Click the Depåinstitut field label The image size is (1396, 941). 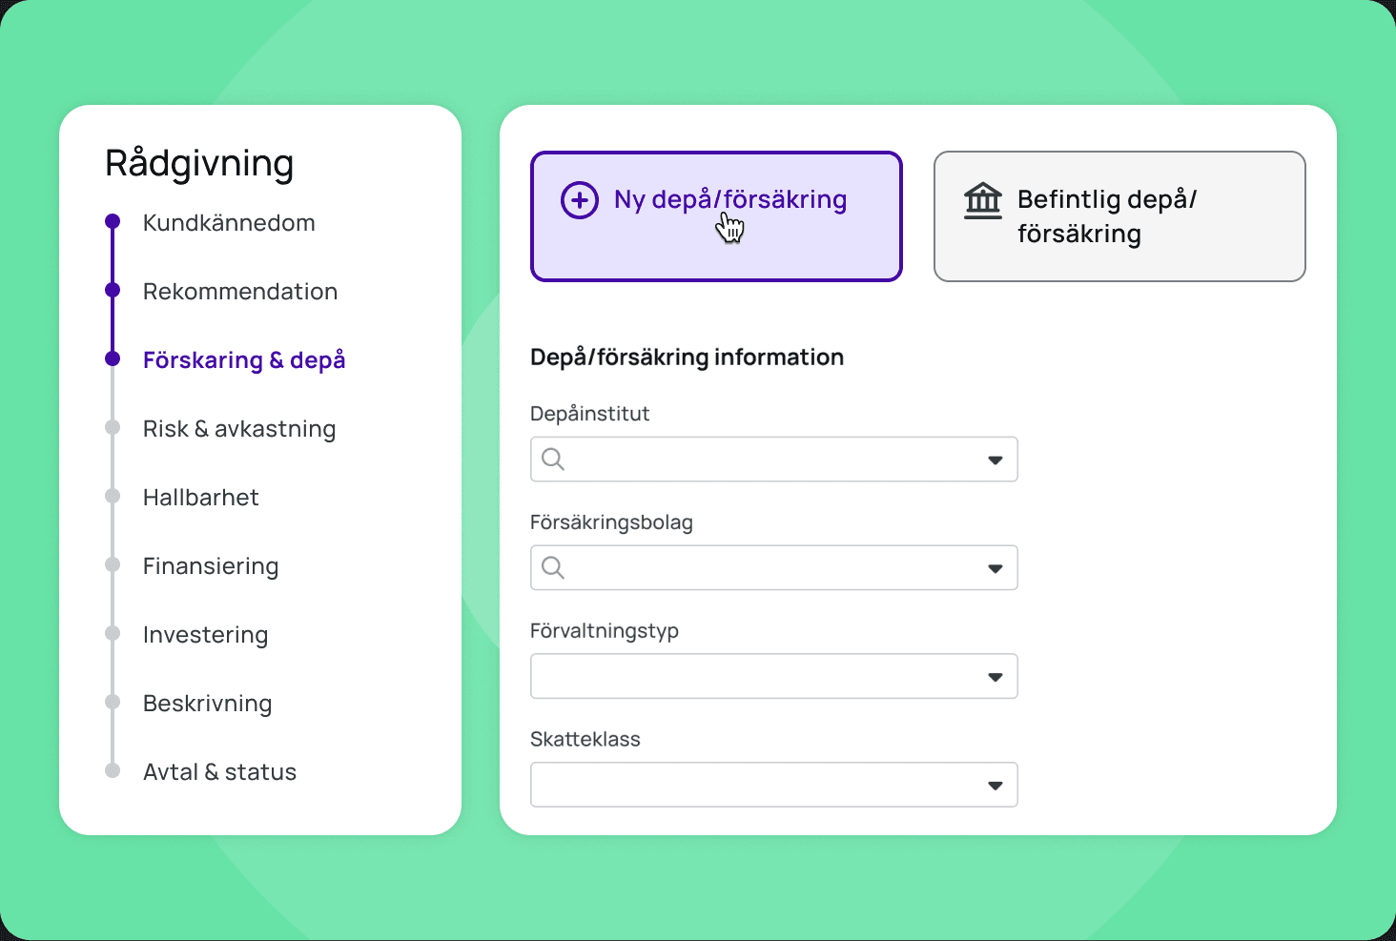point(590,414)
